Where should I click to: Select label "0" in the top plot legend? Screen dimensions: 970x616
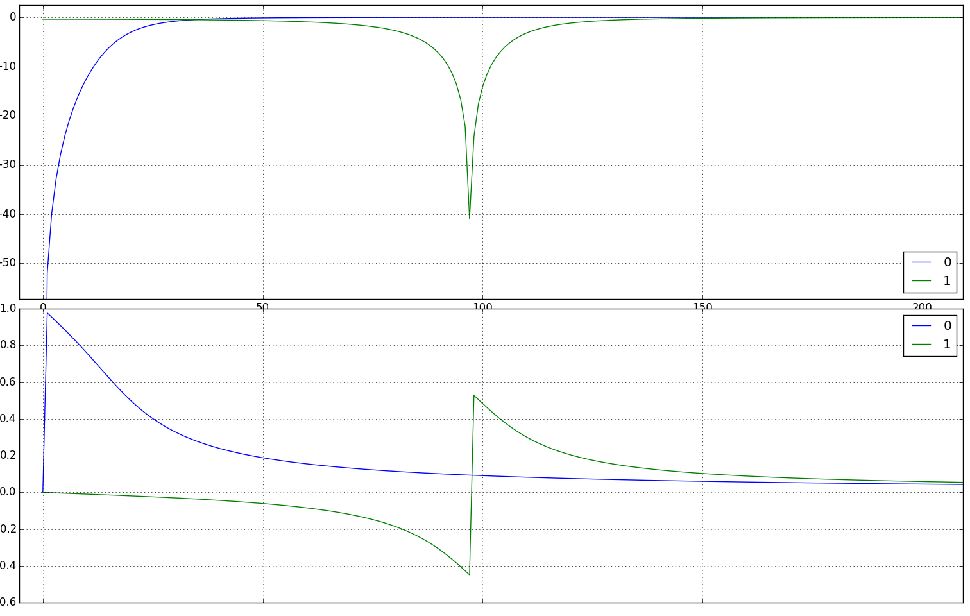click(x=947, y=262)
